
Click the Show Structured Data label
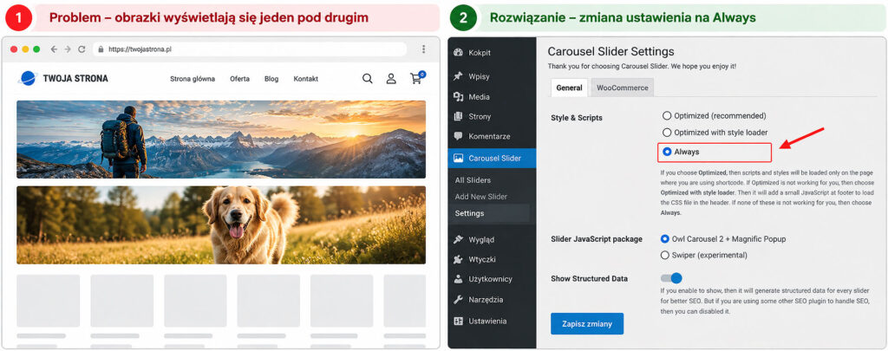coord(589,278)
